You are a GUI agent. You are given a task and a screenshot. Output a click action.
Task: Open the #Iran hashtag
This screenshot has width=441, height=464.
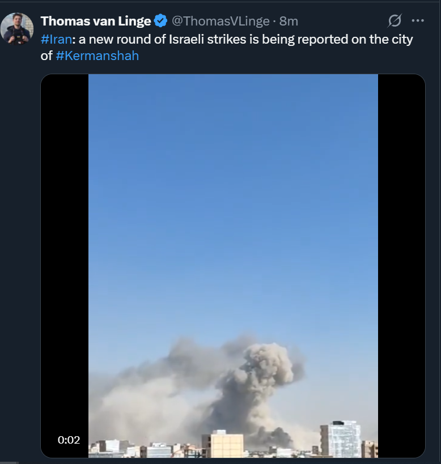coord(56,39)
